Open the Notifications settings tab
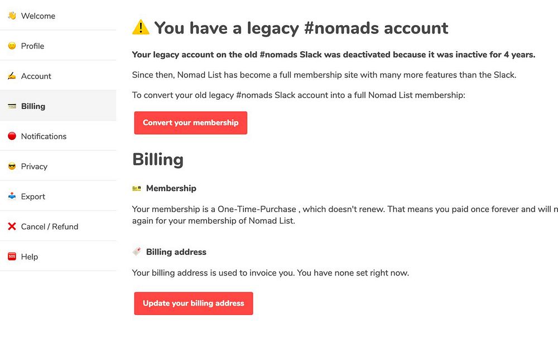Image resolution: width=558 pixels, height=339 pixels. (x=44, y=136)
